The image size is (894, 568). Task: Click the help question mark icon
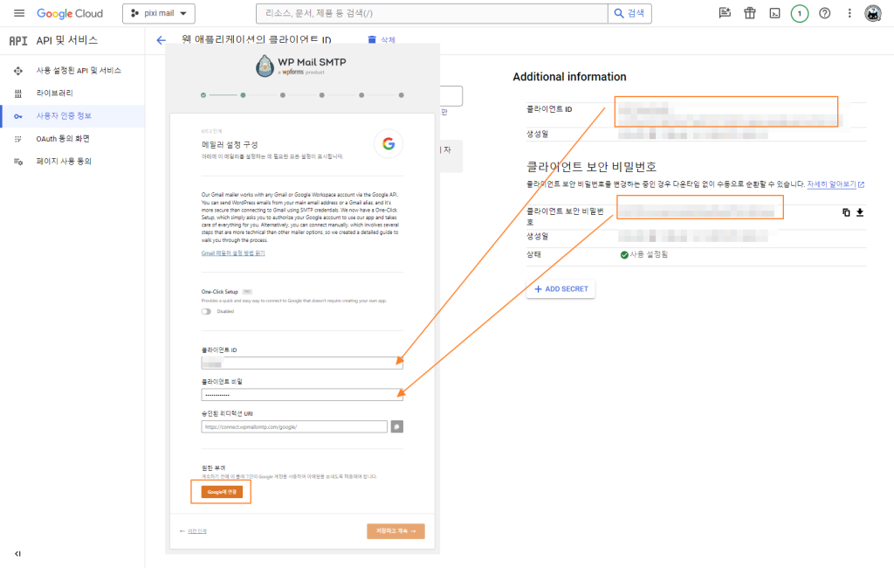[x=824, y=13]
